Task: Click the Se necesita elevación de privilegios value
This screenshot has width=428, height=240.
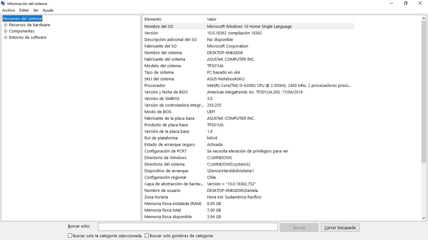Action: pyautogui.click(x=248, y=151)
